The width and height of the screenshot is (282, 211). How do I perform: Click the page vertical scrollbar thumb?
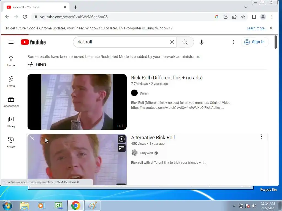(x=275, y=42)
